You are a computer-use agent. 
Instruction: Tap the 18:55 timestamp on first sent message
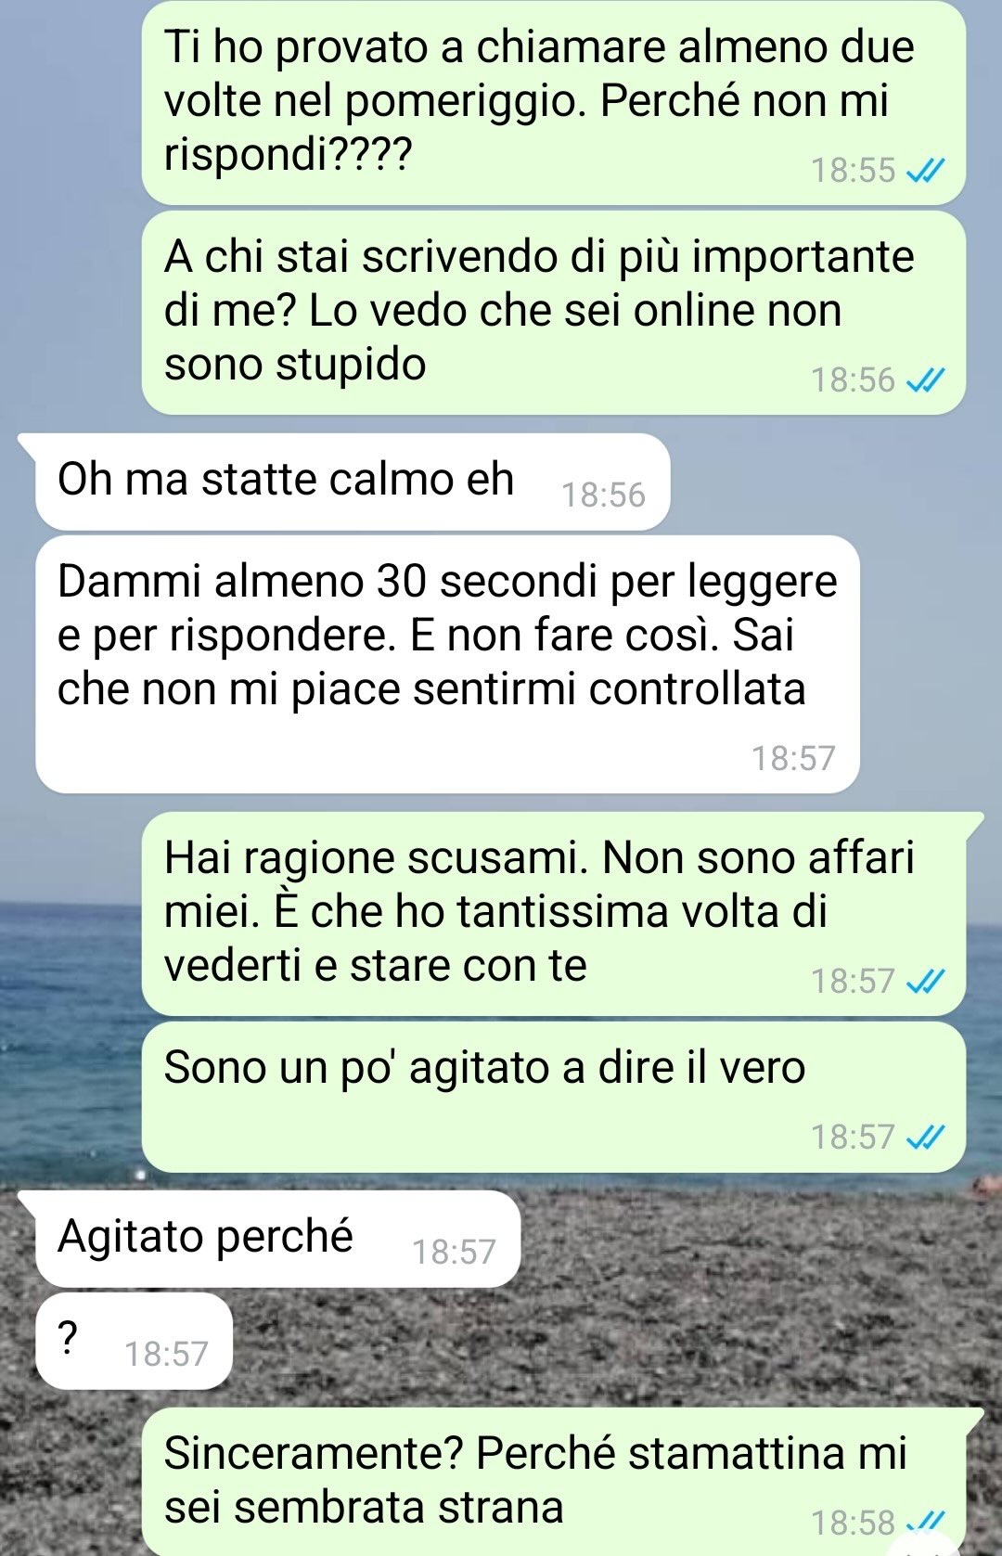coord(854,170)
